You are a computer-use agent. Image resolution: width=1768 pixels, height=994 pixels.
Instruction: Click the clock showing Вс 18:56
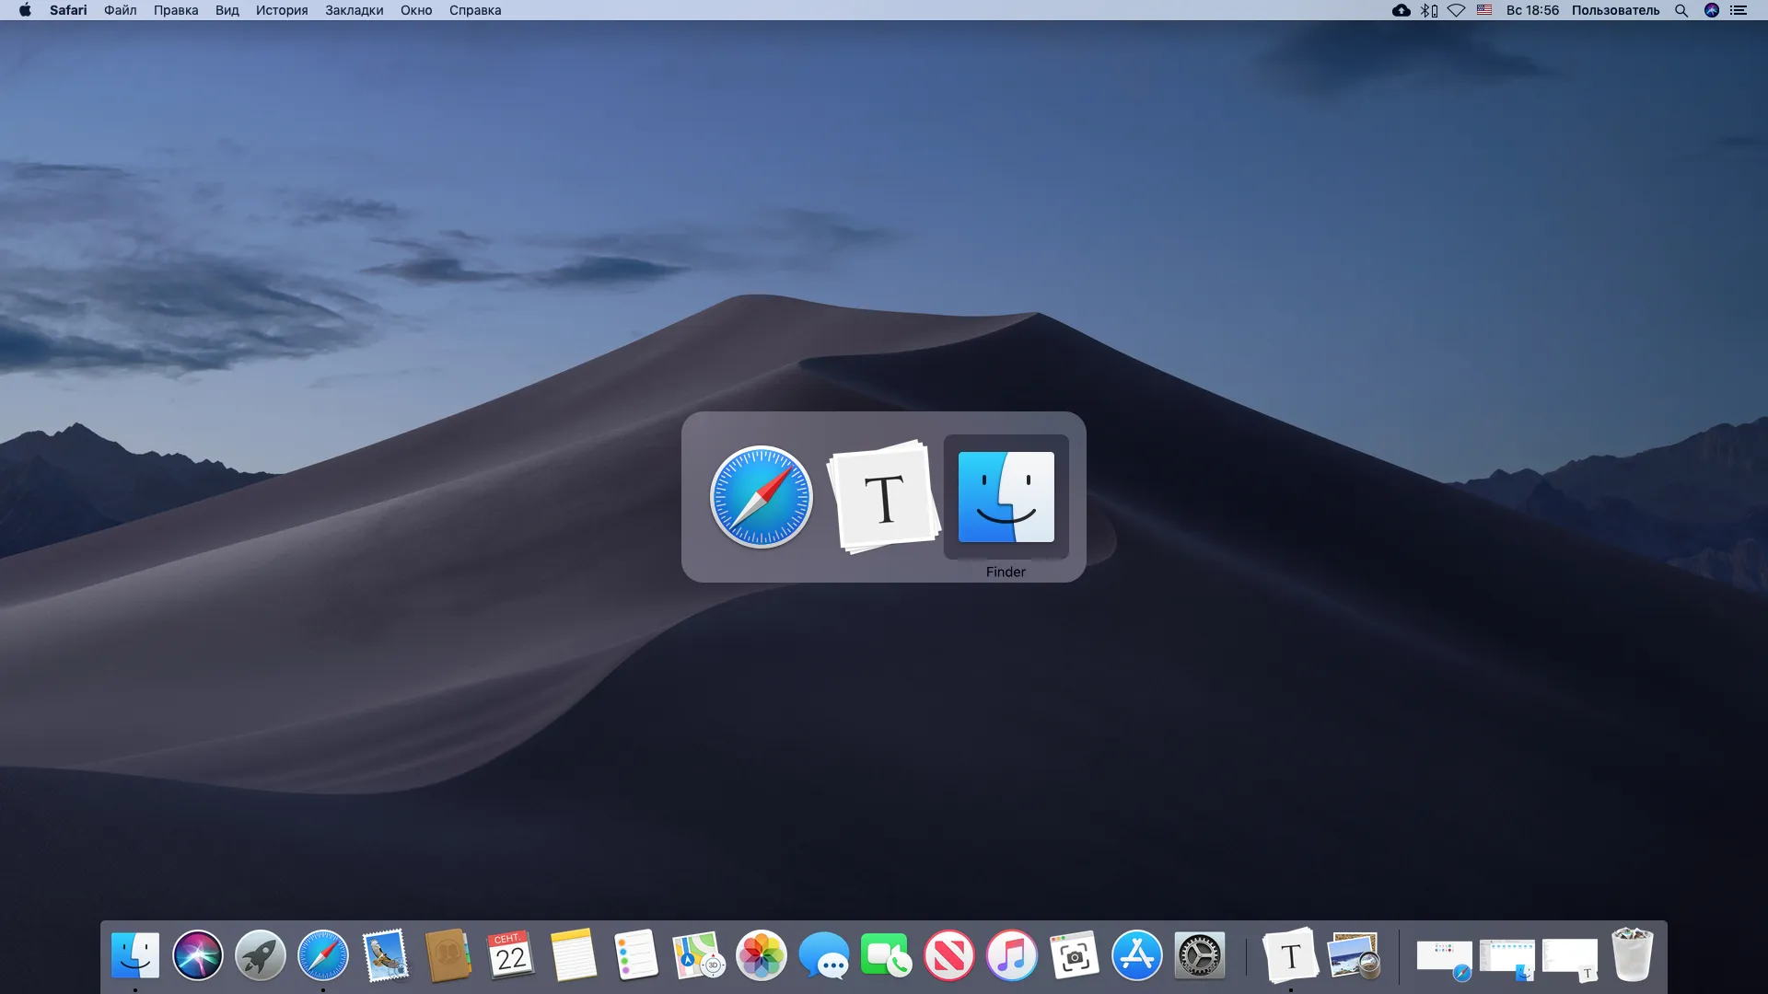point(1532,10)
